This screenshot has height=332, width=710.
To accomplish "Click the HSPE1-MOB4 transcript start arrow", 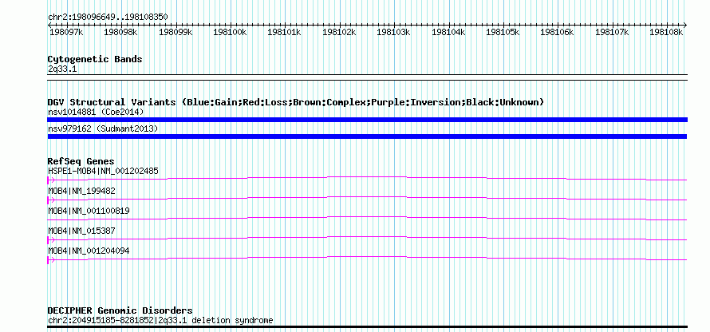I will (x=51, y=180).
